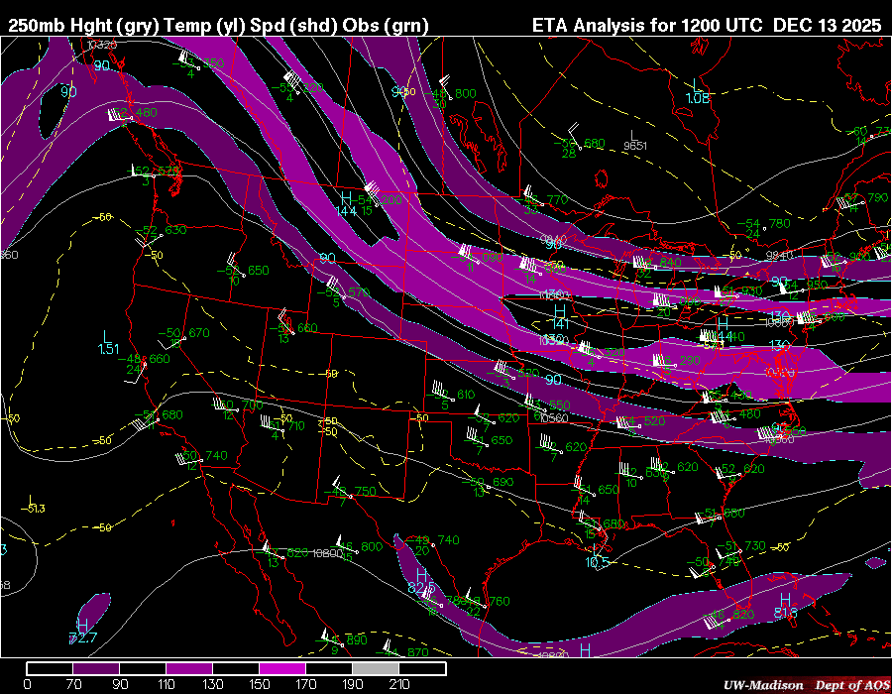Viewport: 892px width, 694px height.
Task: Click the Dept of AOS credit text
Action: coord(850,685)
